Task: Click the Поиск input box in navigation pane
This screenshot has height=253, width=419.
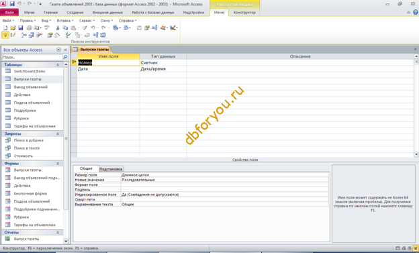Action: pos(32,57)
